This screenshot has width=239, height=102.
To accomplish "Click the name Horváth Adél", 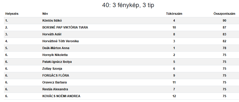I will point(52,34).
